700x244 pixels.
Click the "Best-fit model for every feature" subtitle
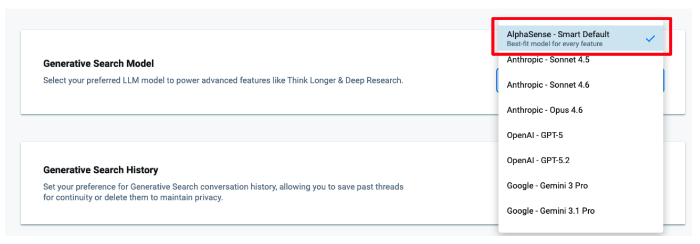554,44
